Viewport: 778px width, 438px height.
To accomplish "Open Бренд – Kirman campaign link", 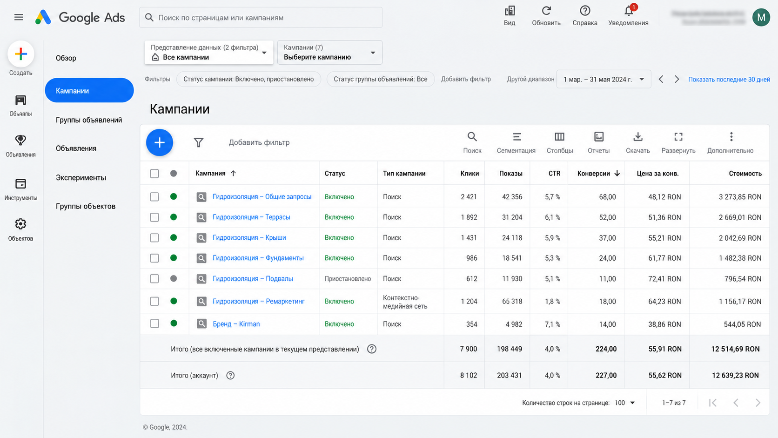I will click(x=236, y=324).
